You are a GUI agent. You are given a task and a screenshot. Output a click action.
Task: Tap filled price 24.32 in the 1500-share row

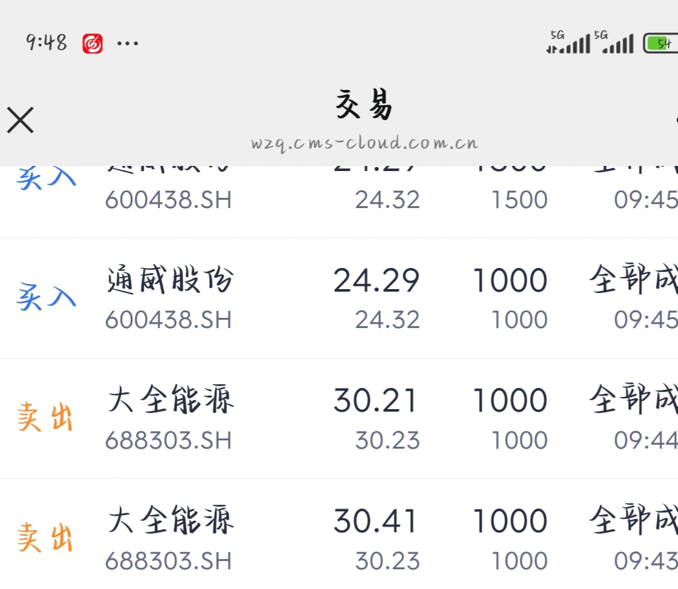coord(387,200)
